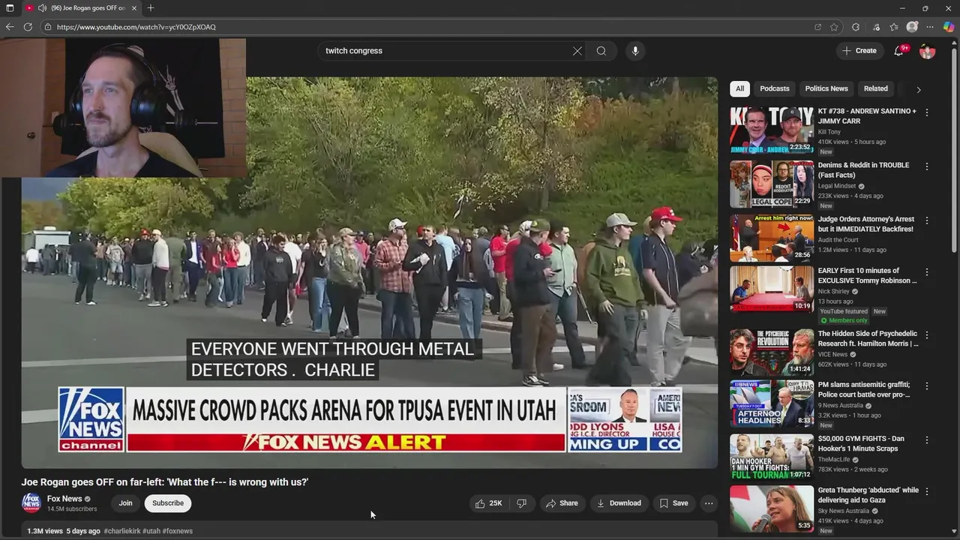Open a new browser tab
The image size is (960, 540).
pos(151,8)
